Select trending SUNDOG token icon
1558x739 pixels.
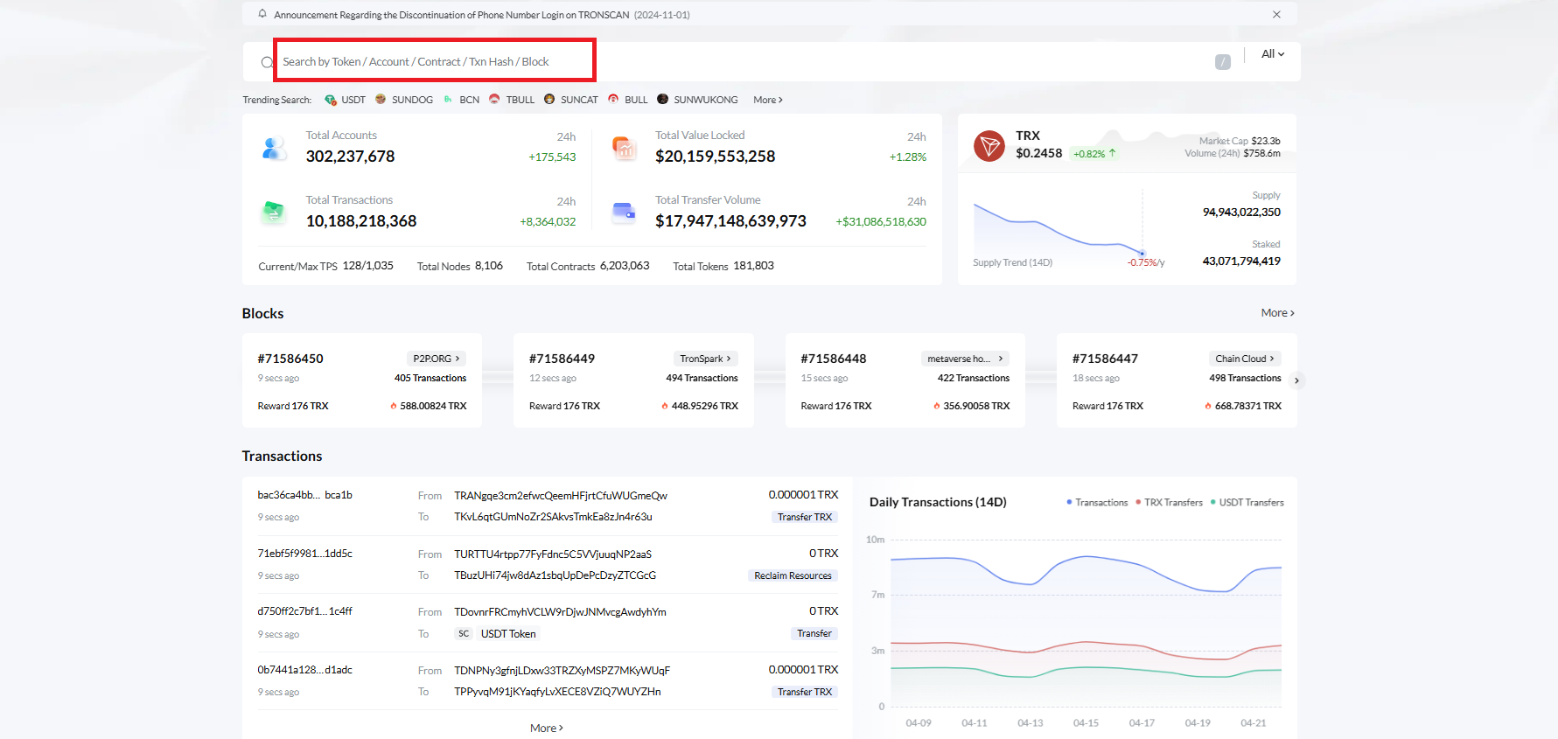[381, 100]
